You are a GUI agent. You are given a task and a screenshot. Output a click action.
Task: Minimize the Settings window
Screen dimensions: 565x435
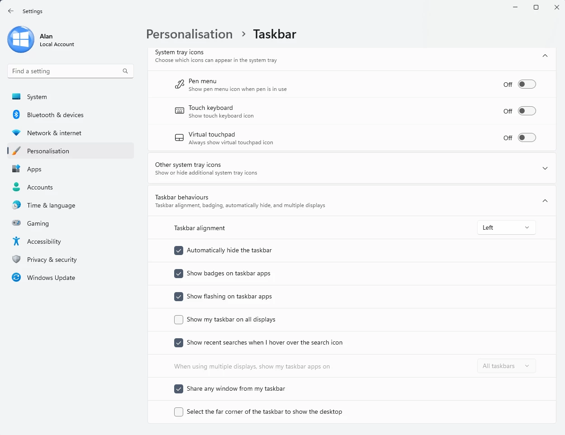[515, 7]
